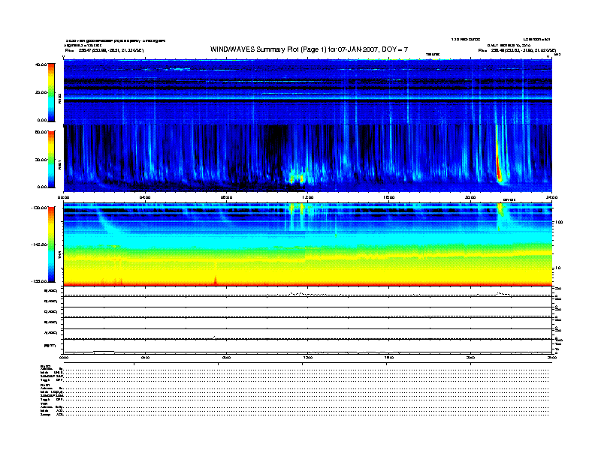Click the RAD1 heading in the status table
The height and width of the screenshot is (459, 595).
click(x=46, y=385)
